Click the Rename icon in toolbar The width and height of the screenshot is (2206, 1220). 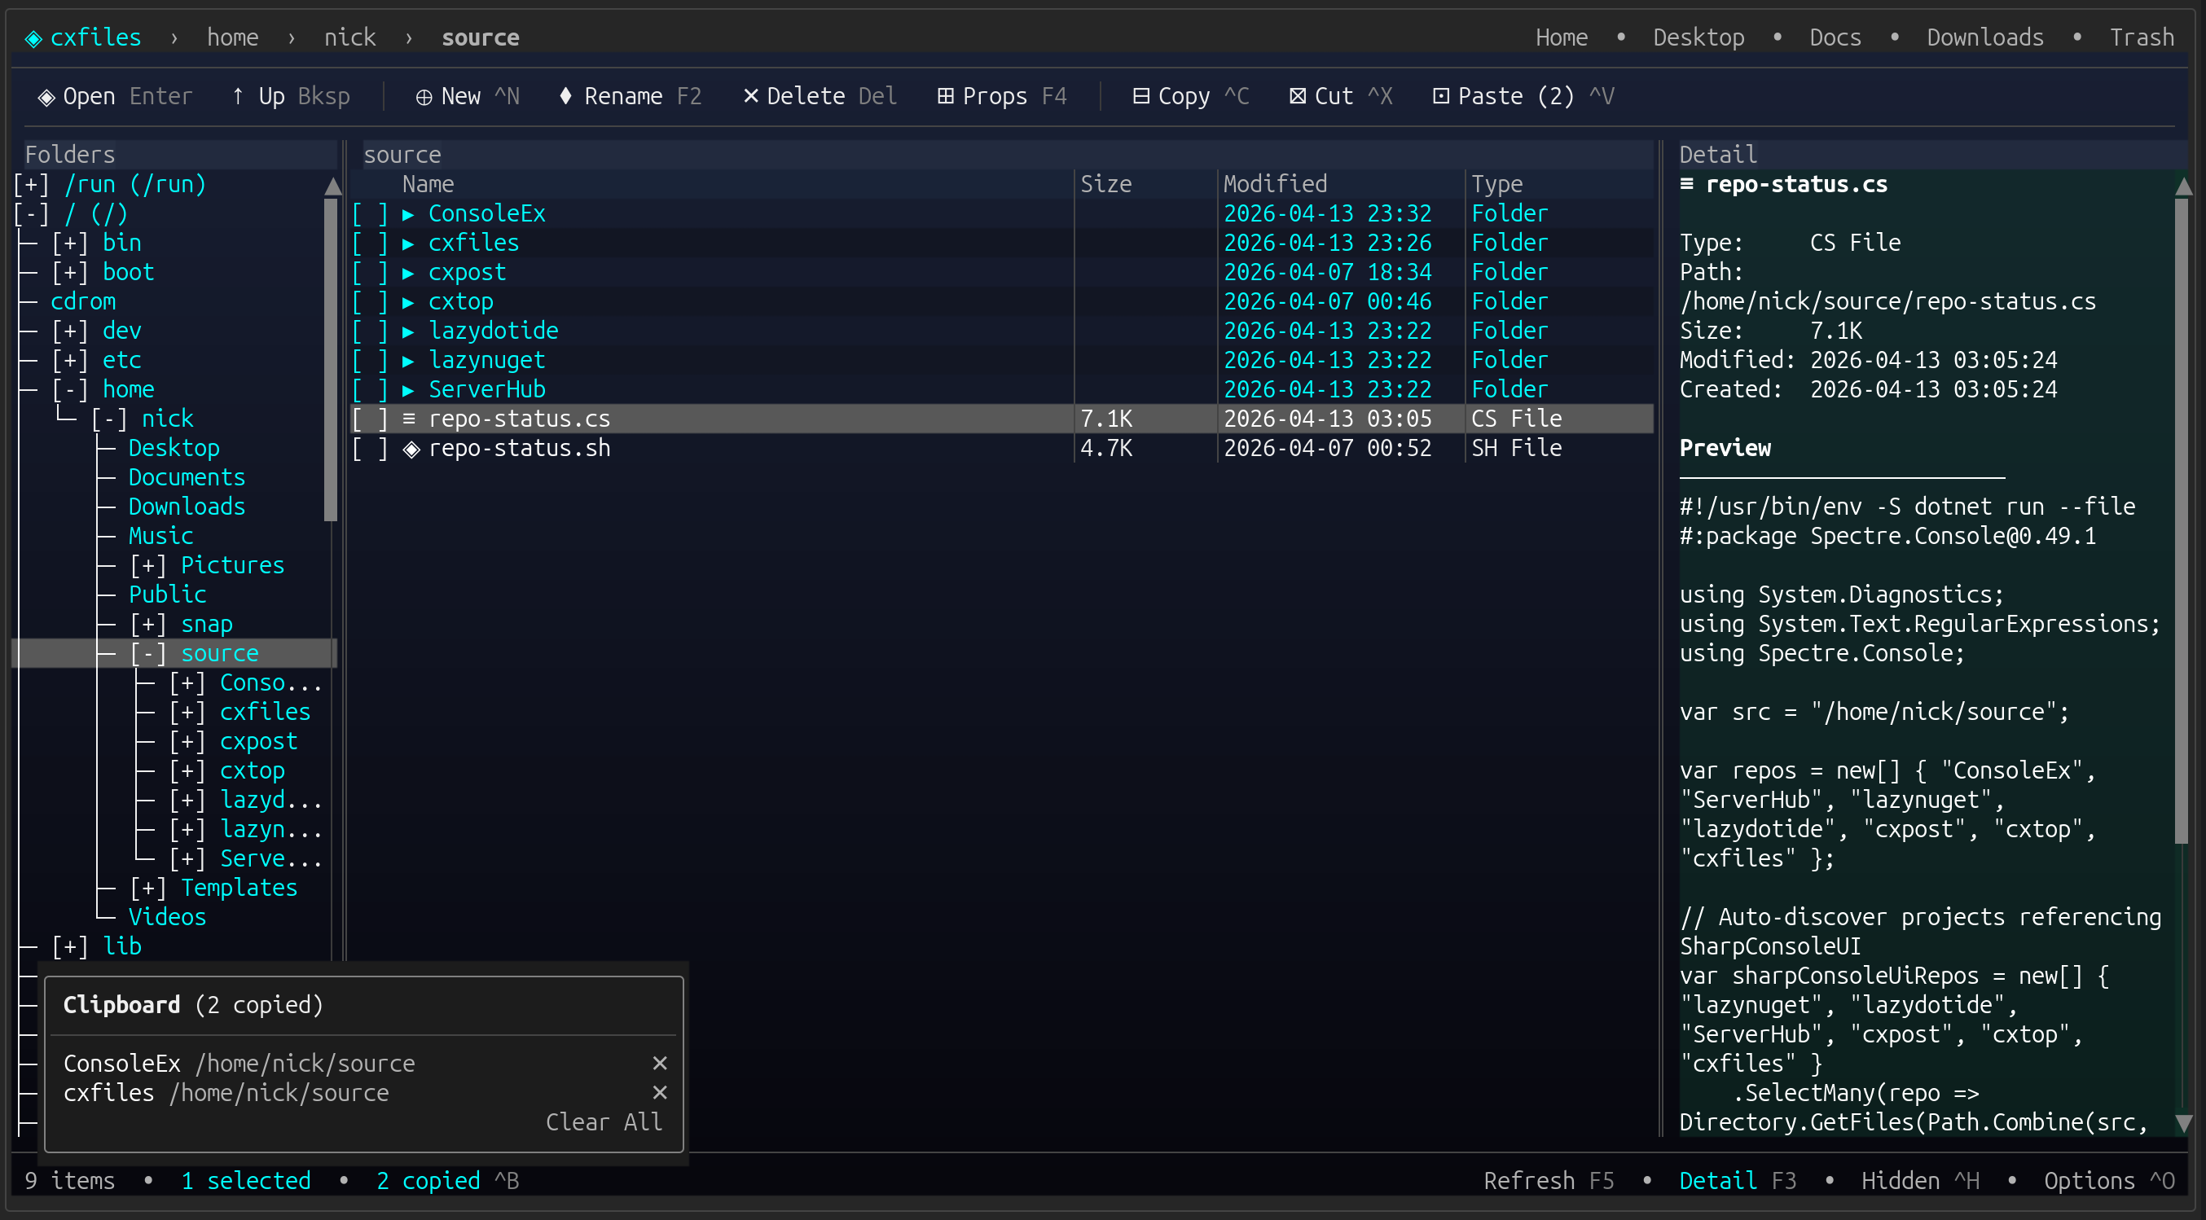pos(565,96)
